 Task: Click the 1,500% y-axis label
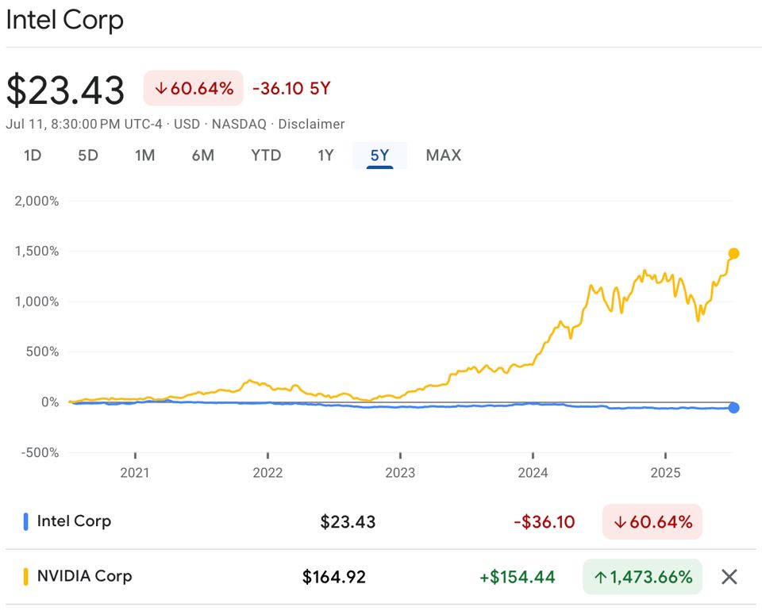[x=37, y=251]
